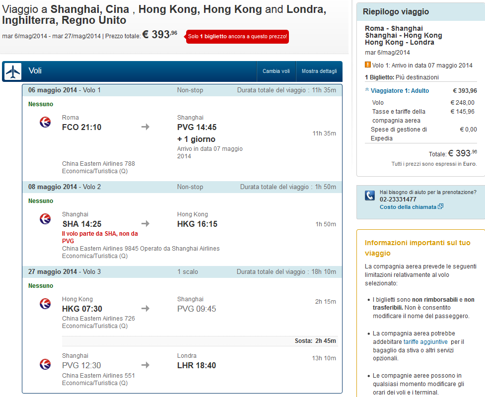
Task: Collapse Viaggiatore 1: Adulto price breakdown
Action: coord(400,91)
